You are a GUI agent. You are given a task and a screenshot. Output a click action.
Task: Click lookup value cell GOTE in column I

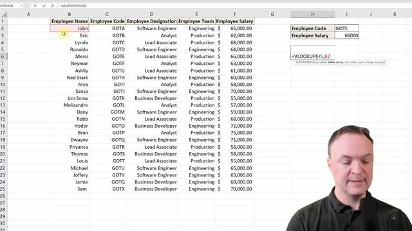[346, 28]
